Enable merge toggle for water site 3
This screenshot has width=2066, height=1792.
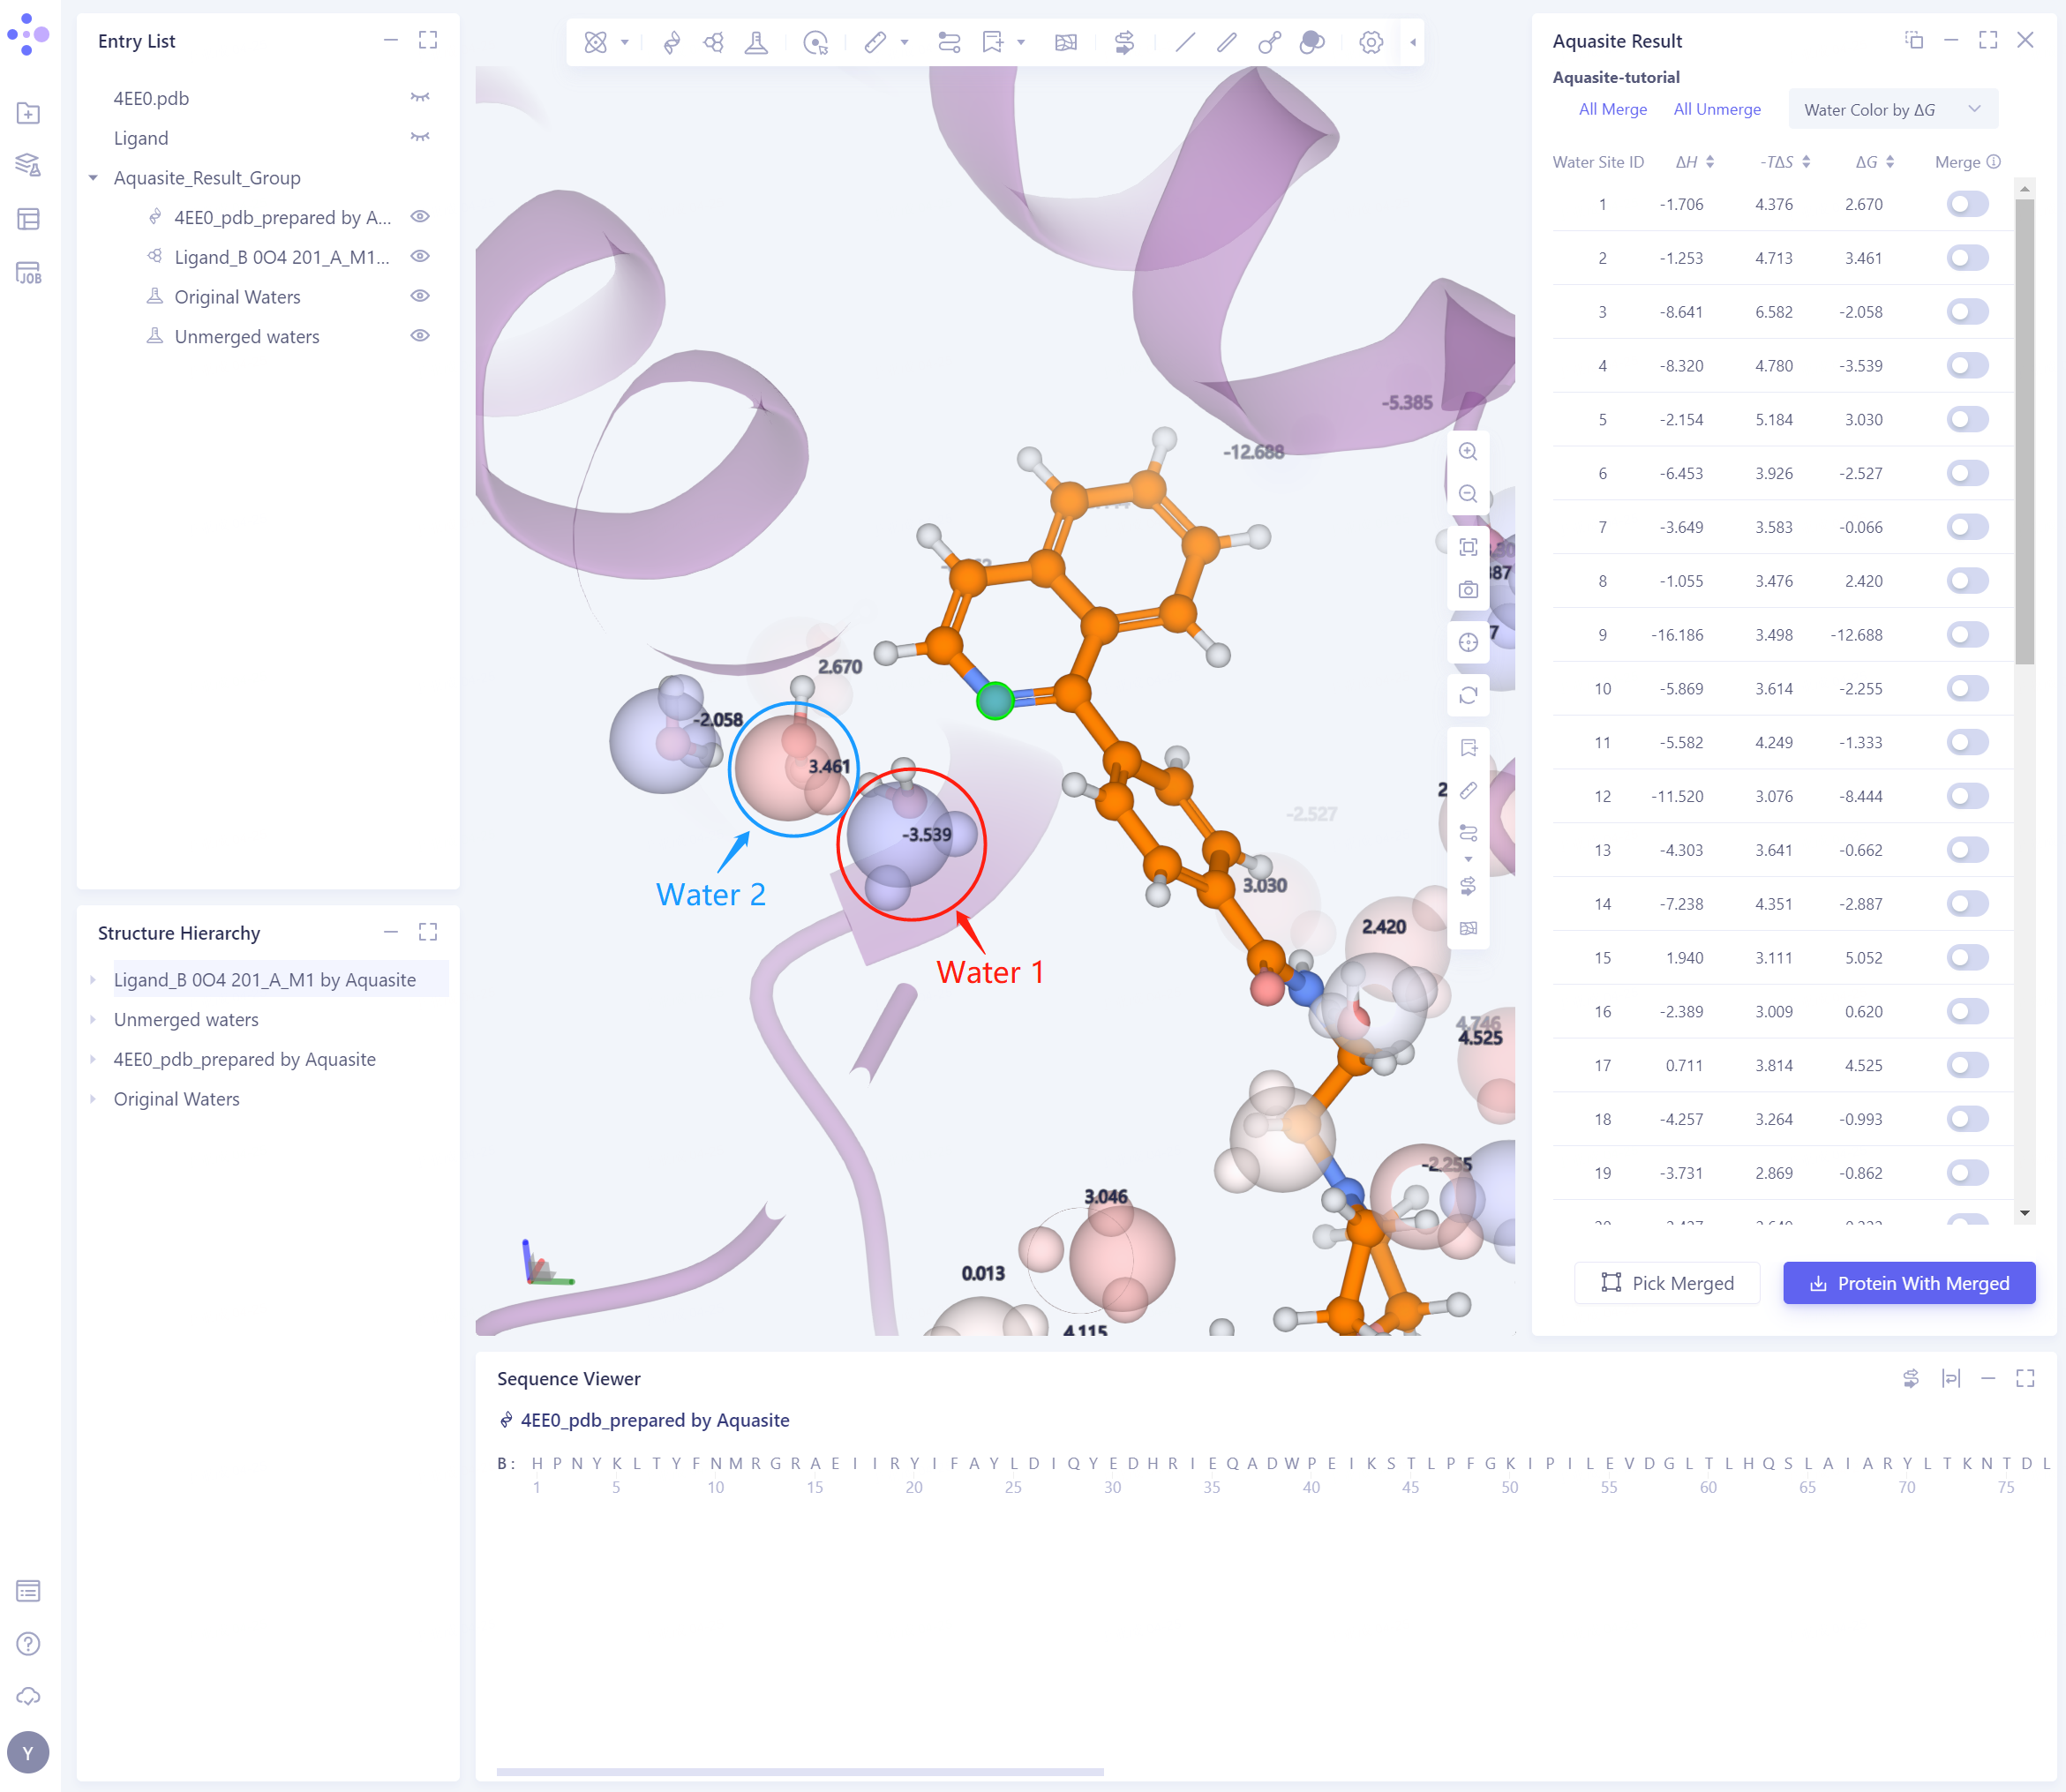click(1966, 312)
